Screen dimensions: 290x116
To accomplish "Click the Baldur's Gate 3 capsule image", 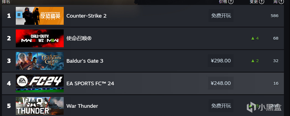I will [40, 61].
